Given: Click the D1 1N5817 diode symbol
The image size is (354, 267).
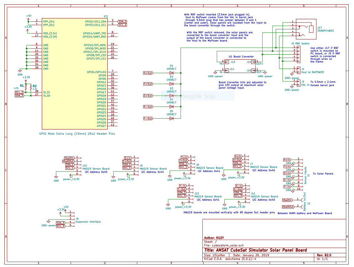Looking at the screenshot, I should [x=171, y=73].
